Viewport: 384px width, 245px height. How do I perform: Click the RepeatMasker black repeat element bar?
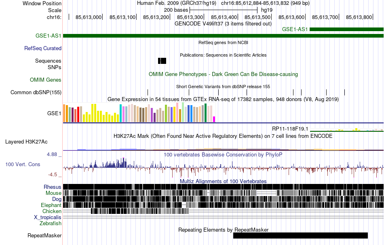click(300, 235)
